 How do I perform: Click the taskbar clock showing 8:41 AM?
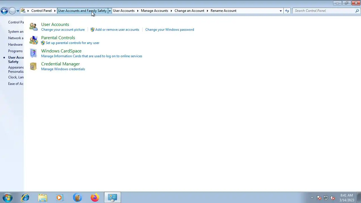tap(347, 198)
